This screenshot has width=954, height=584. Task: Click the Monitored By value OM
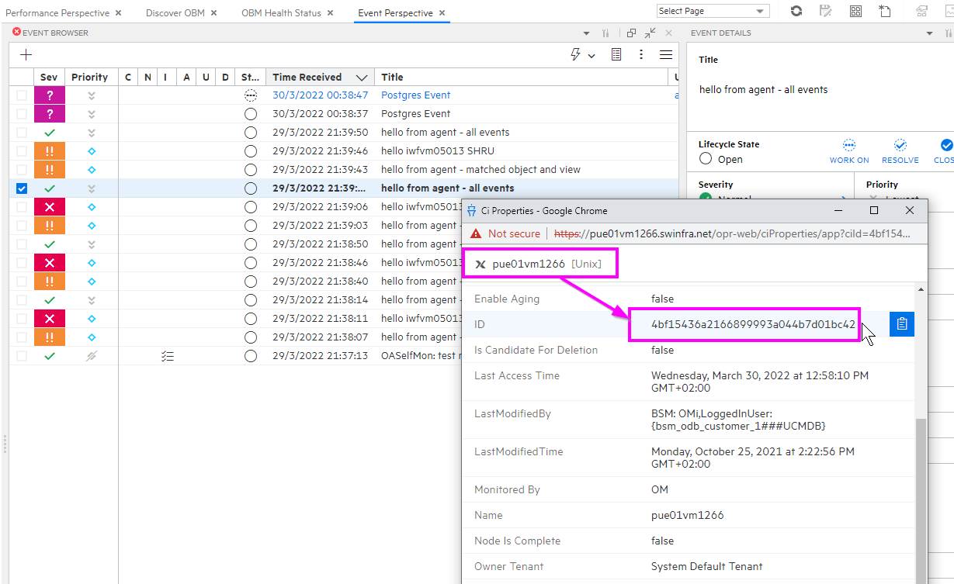pyautogui.click(x=660, y=489)
